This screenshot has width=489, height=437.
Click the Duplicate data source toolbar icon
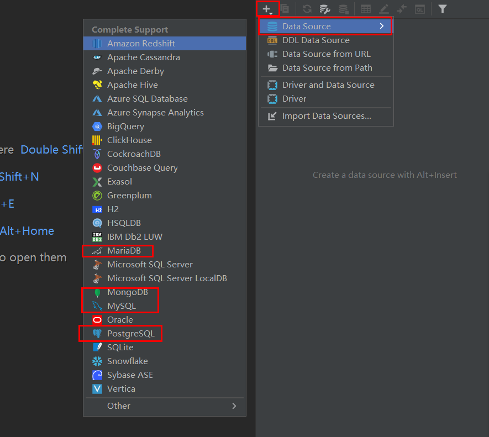285,9
